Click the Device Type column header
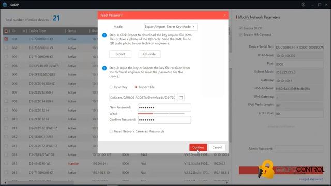331x186 pixels. [x=37, y=31]
